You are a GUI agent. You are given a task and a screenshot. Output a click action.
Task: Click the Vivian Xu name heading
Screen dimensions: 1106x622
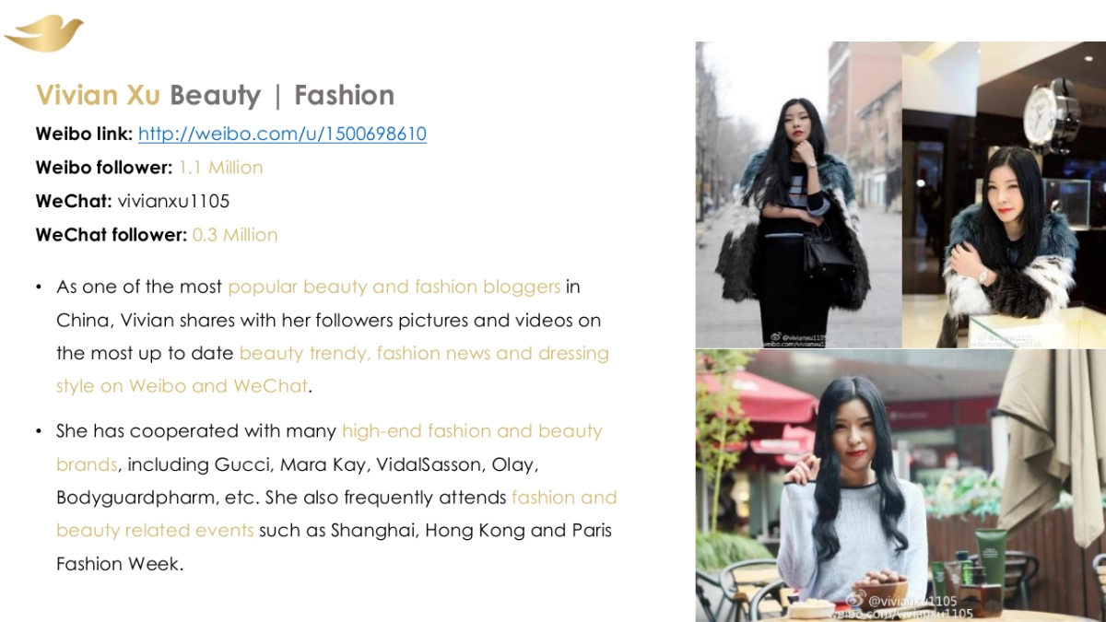[98, 95]
